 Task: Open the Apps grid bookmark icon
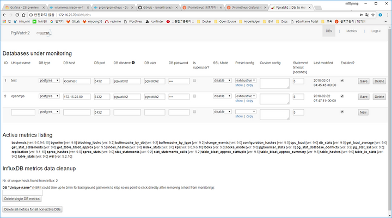tap(4, 22)
